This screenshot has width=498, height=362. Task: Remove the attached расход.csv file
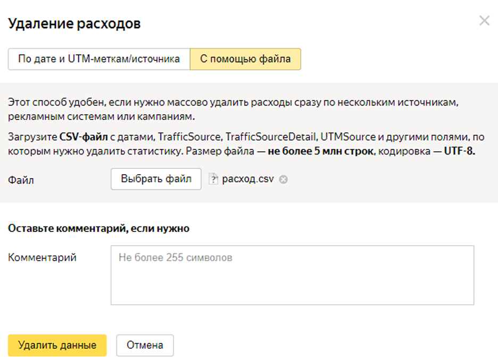(x=284, y=179)
